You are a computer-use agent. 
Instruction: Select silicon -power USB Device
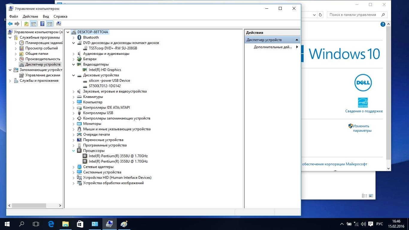click(109, 81)
